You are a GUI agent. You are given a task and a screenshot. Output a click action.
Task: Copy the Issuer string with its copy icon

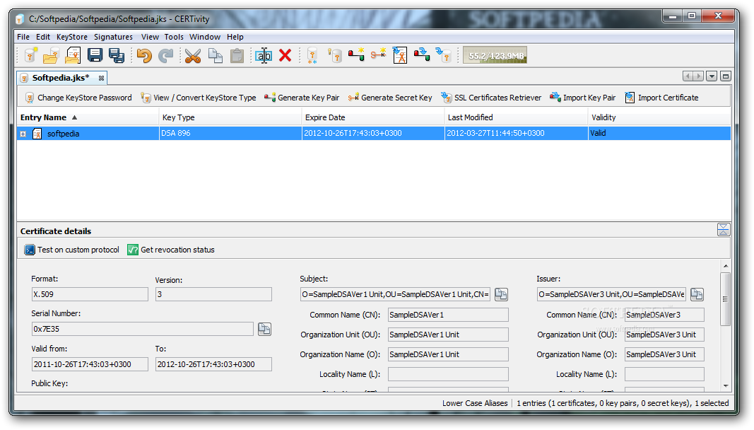coord(697,294)
